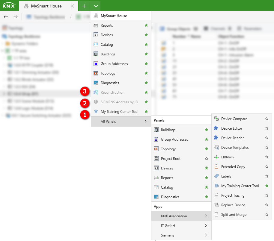Click the KNX logo in the title bar
The image size is (274, 241).
tap(9, 5)
